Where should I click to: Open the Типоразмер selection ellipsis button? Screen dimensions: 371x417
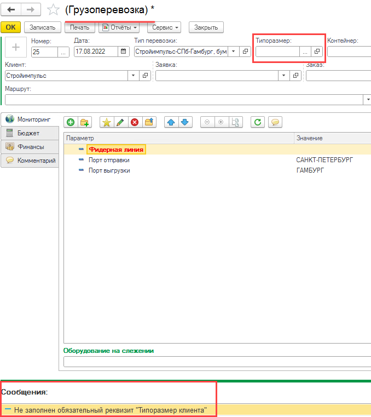305,52
